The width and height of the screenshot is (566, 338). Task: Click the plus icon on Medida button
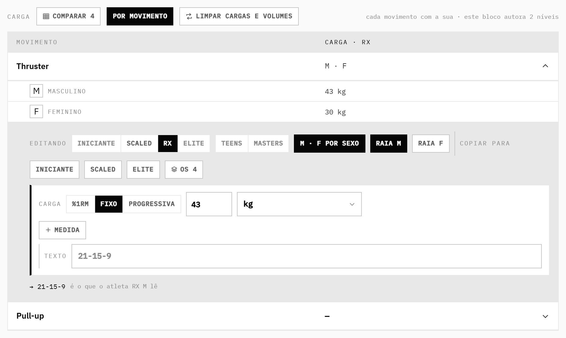pos(48,230)
